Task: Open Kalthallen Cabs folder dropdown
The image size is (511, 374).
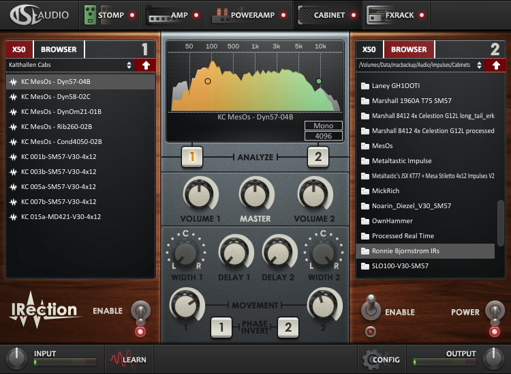Action: pyautogui.click(x=69, y=65)
